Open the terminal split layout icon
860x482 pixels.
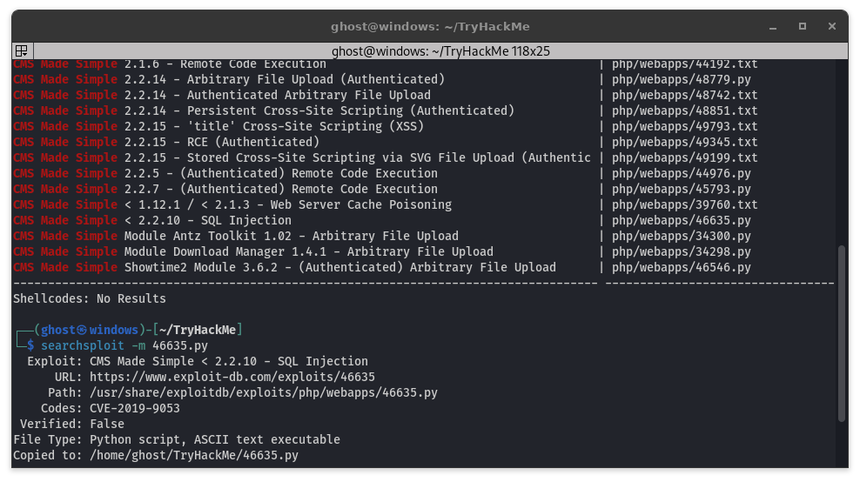(22, 51)
